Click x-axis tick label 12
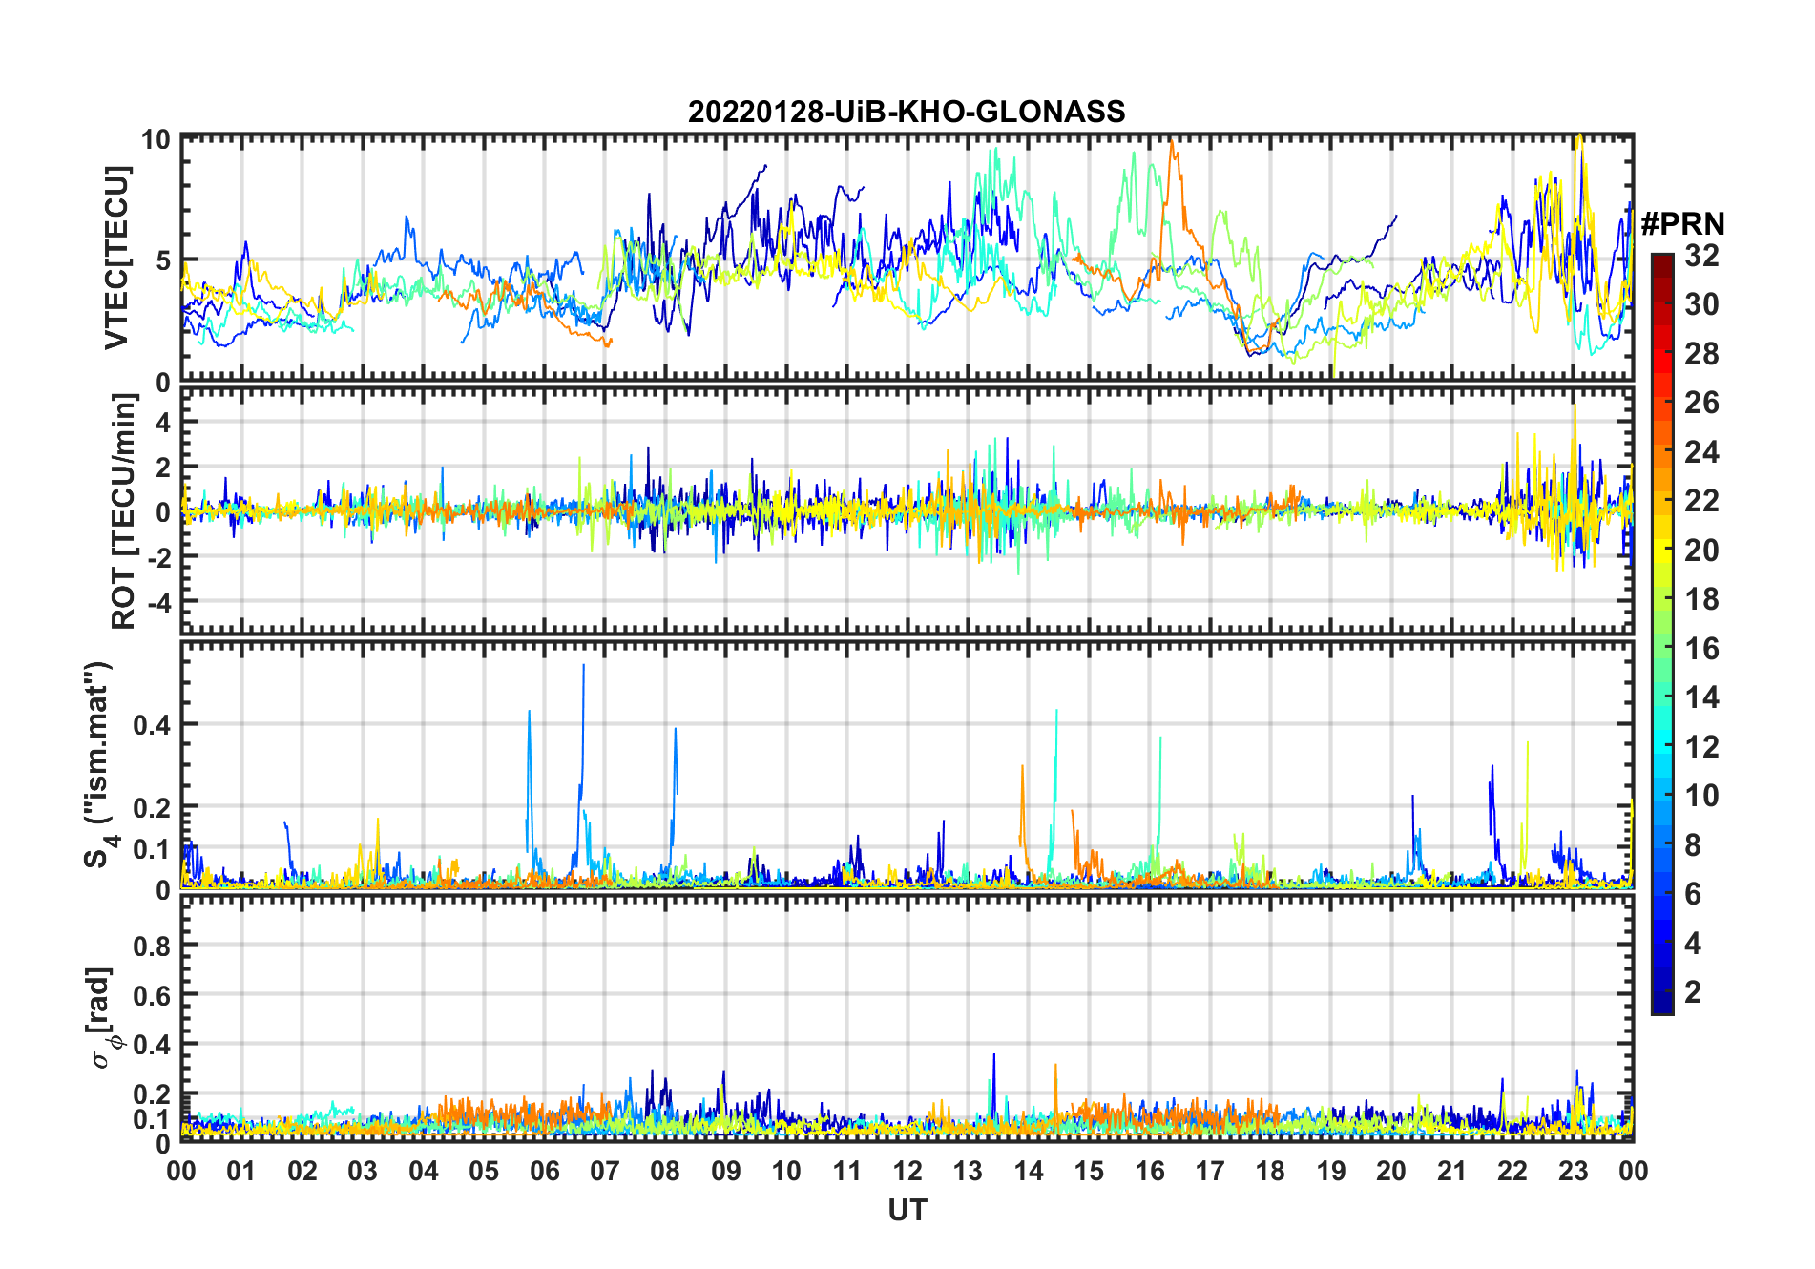1815x1269 pixels. (x=907, y=1171)
